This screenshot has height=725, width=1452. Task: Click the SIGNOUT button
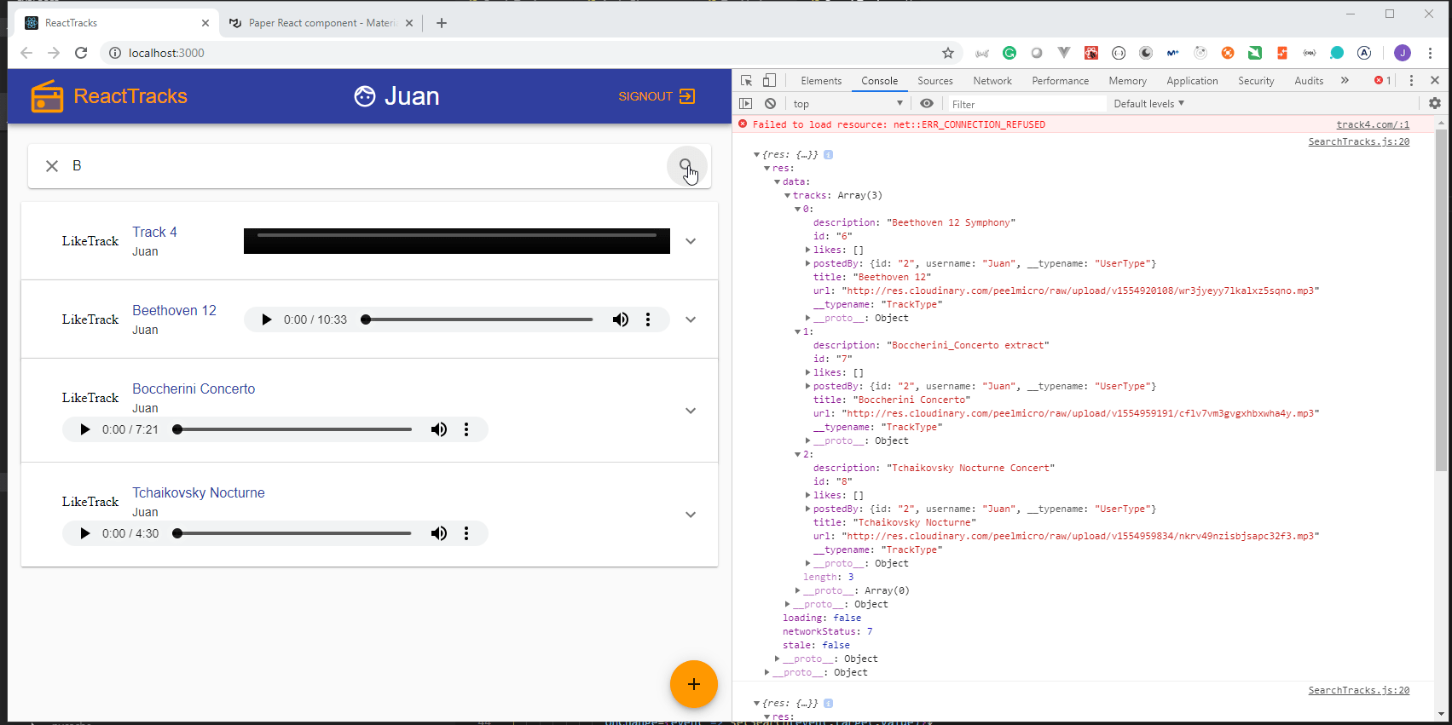657,96
